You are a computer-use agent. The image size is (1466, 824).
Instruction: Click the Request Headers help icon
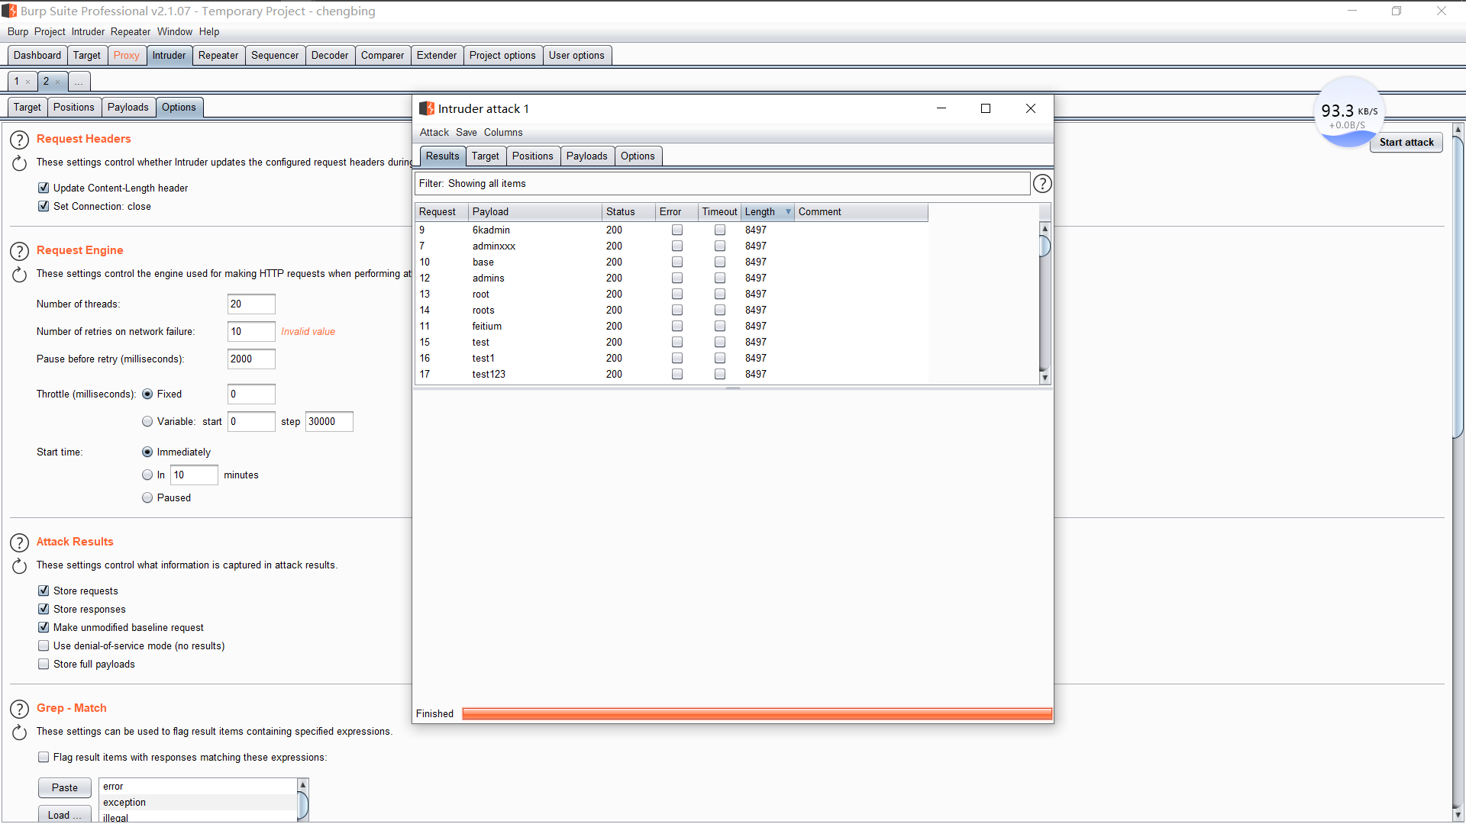coord(19,140)
